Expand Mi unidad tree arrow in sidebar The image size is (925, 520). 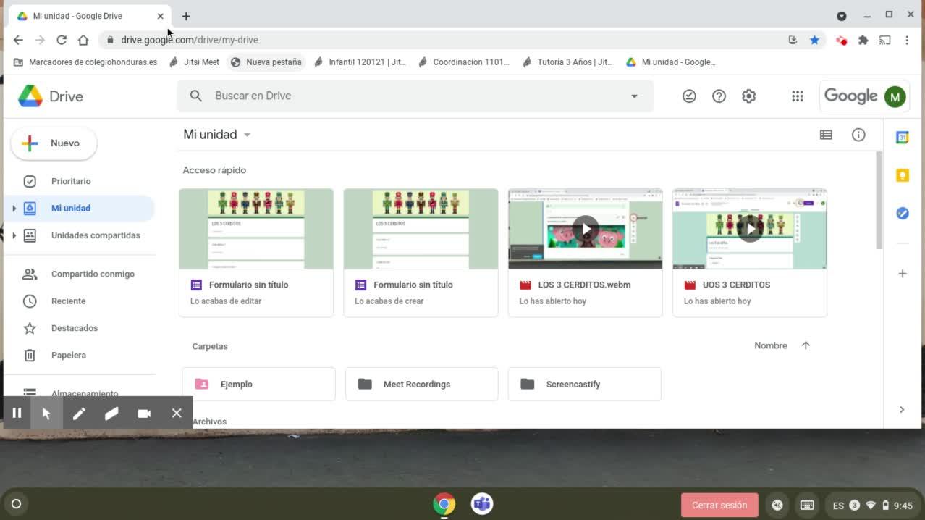tap(14, 209)
